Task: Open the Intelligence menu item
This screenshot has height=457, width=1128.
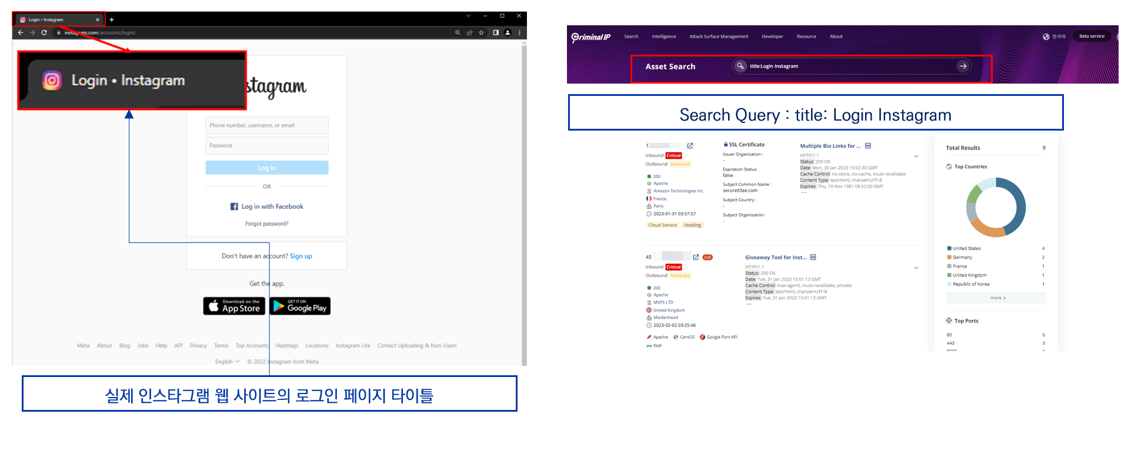Action: pos(663,36)
